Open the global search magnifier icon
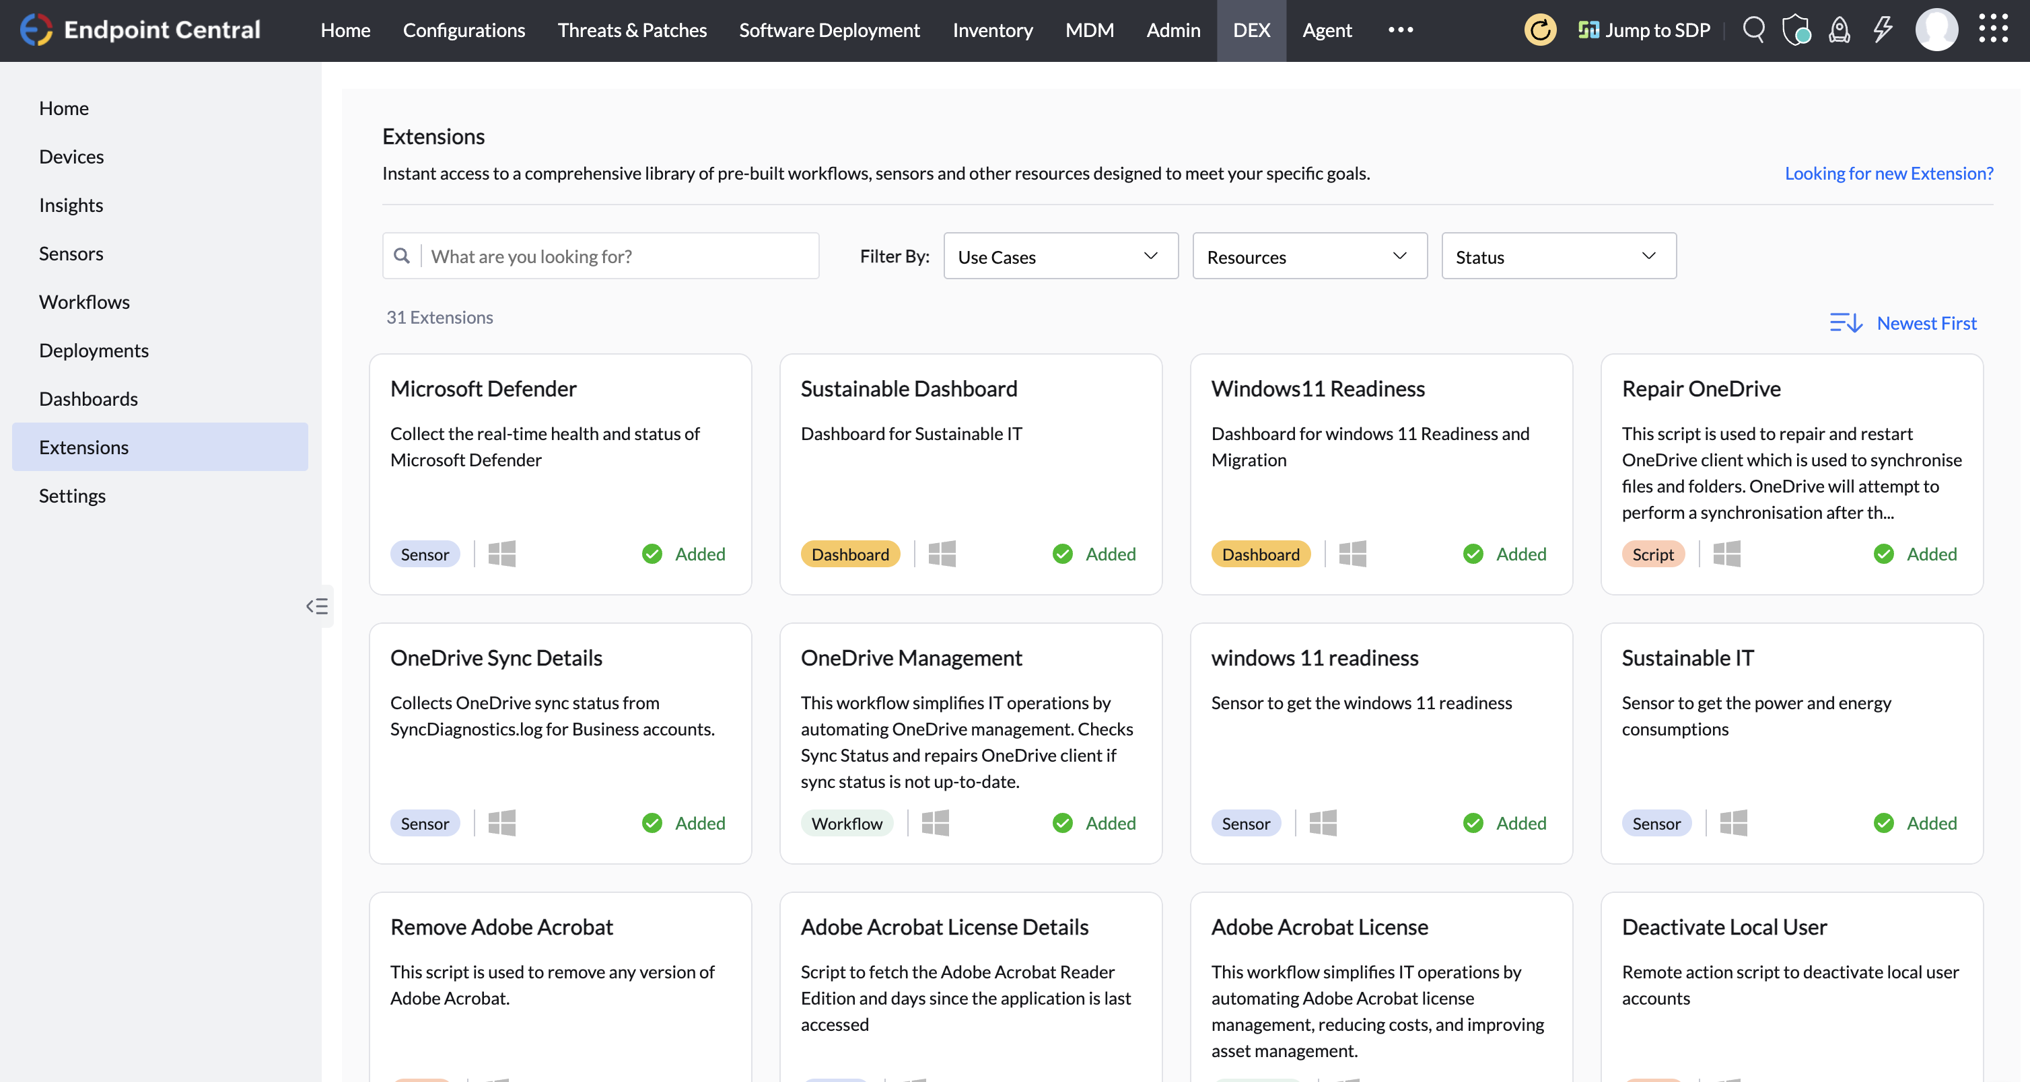 pos(1753,30)
